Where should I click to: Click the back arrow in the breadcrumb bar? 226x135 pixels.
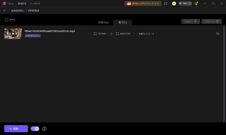[x=4, y=10]
